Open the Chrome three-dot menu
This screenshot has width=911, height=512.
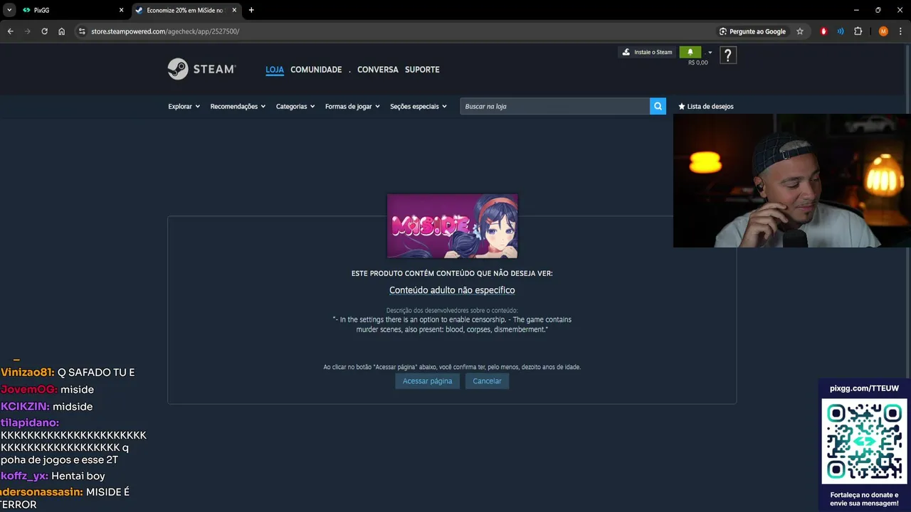(900, 31)
